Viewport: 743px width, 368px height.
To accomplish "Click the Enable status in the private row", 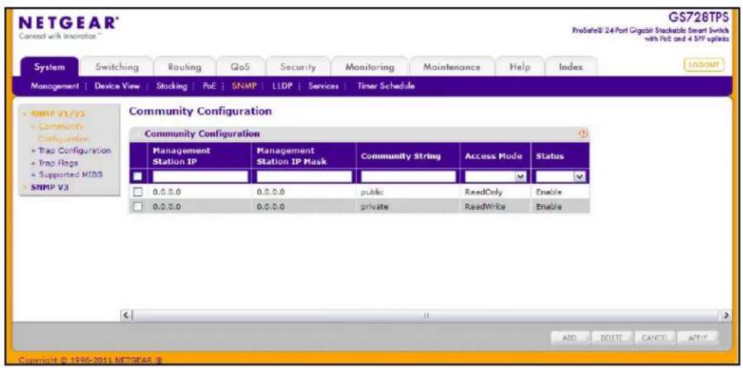I will (549, 207).
